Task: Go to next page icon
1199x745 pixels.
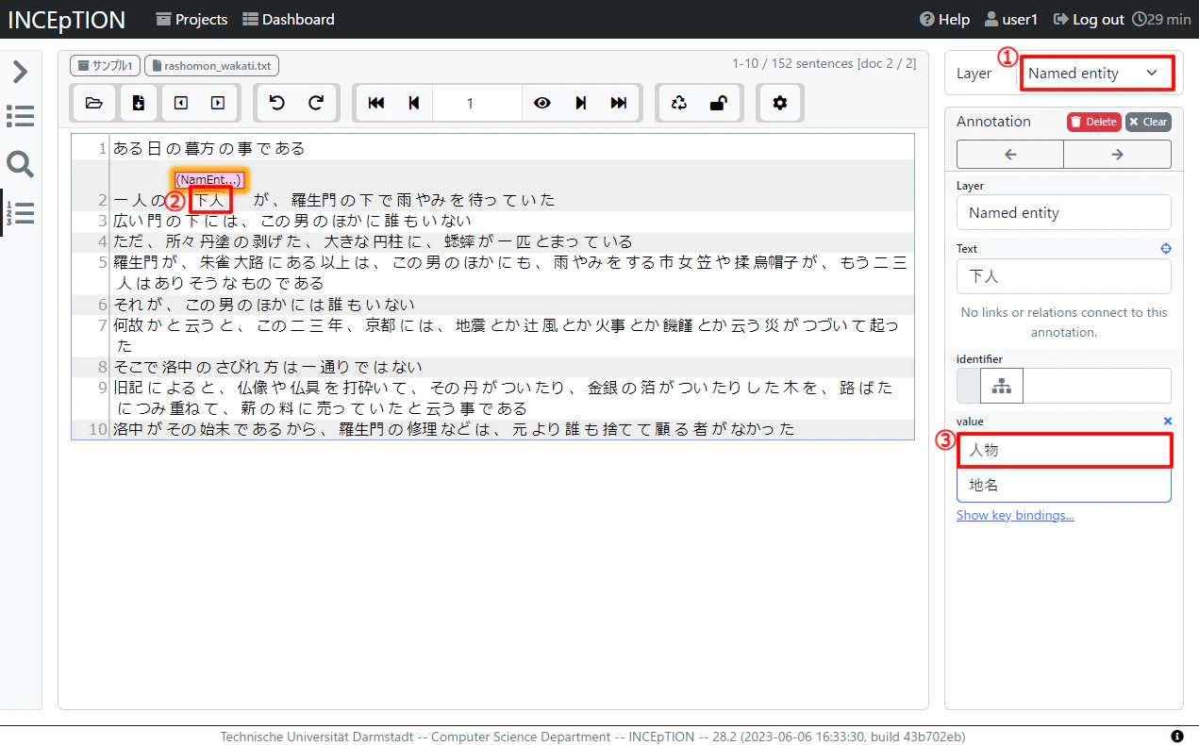Action: 581,103
